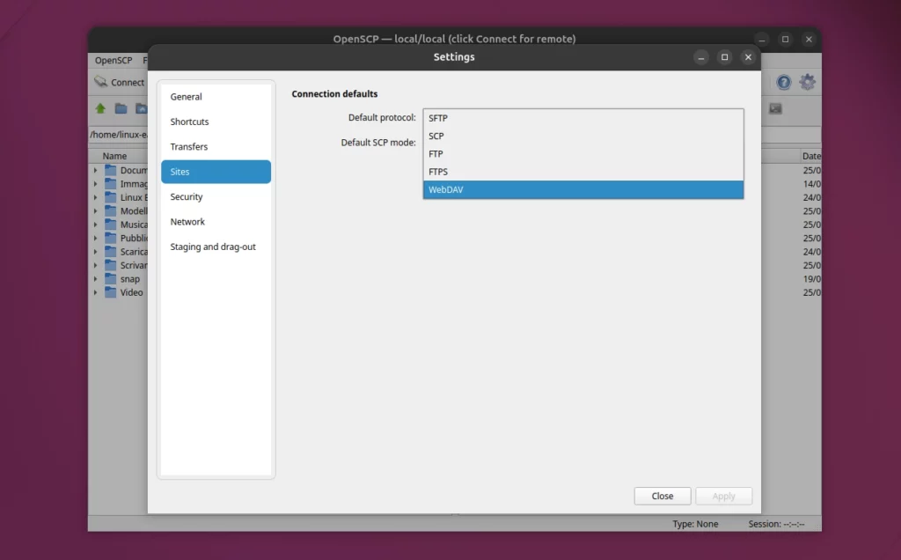Sort by the Name column header
This screenshot has width=901, height=560.
click(x=114, y=156)
